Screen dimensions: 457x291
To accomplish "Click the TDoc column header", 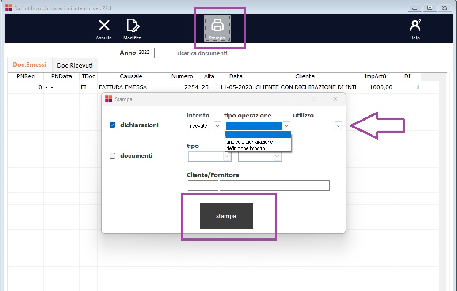I will tap(88, 76).
